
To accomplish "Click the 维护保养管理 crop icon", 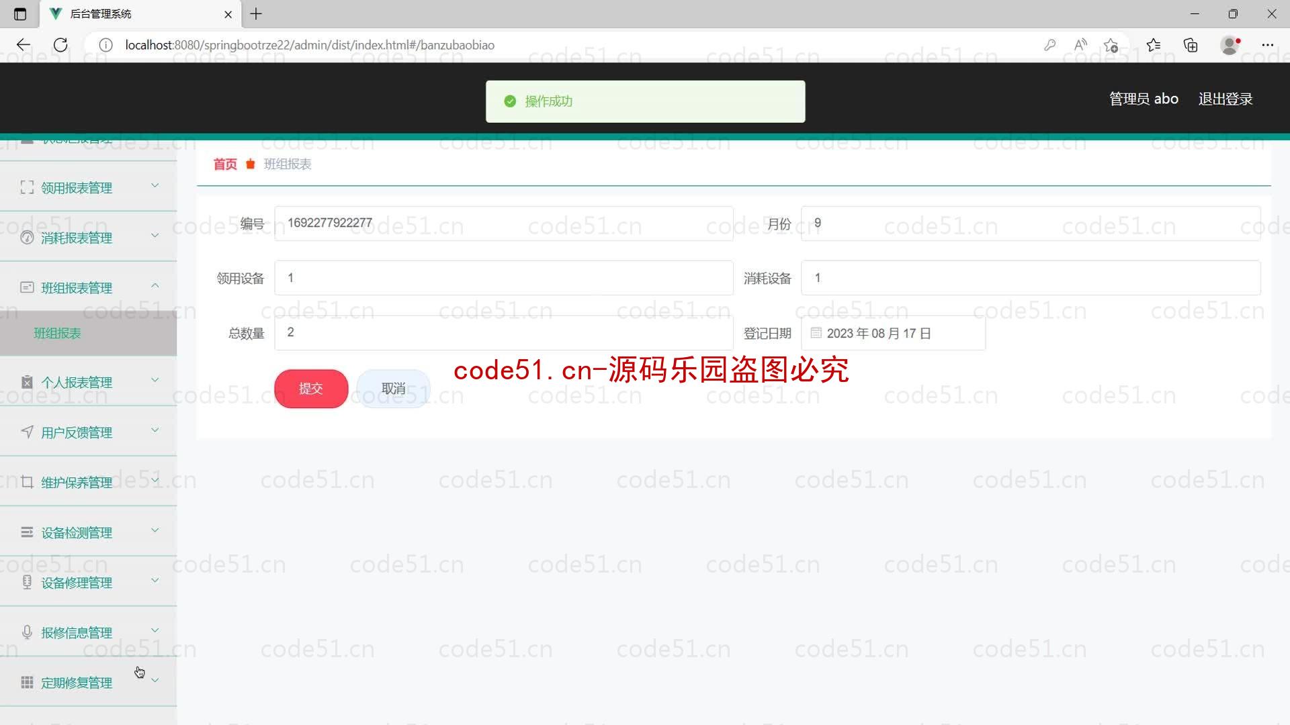I will (x=27, y=482).
